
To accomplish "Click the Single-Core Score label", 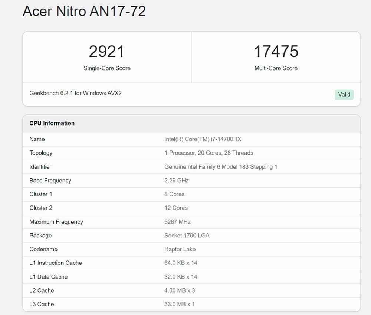I will click(107, 68).
